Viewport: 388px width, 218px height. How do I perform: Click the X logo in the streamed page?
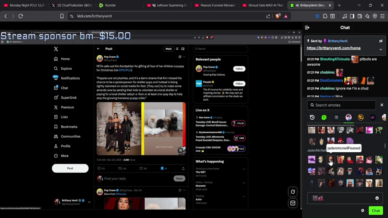coord(56,49)
